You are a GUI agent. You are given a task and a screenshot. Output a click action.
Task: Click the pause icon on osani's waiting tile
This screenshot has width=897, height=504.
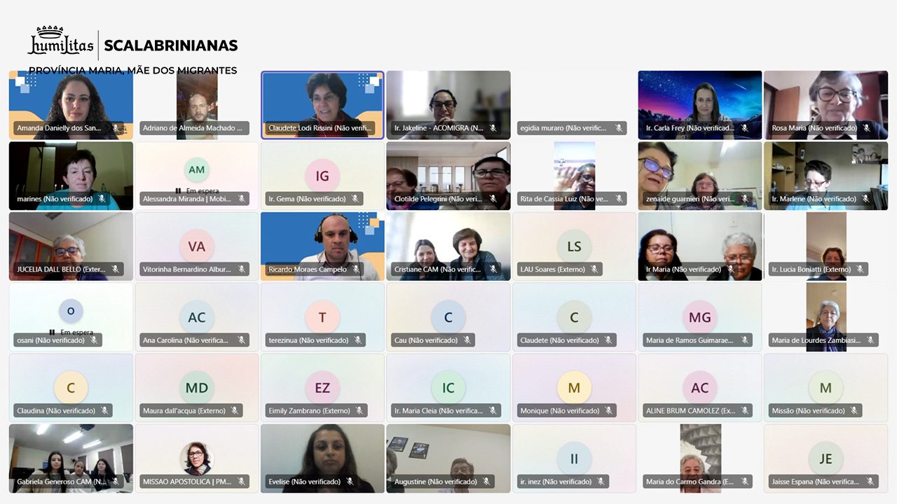52,332
